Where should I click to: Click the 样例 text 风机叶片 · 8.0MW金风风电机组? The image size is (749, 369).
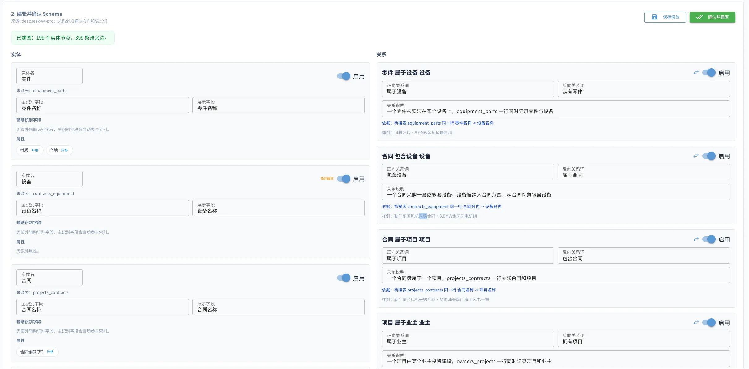pyautogui.click(x=417, y=133)
